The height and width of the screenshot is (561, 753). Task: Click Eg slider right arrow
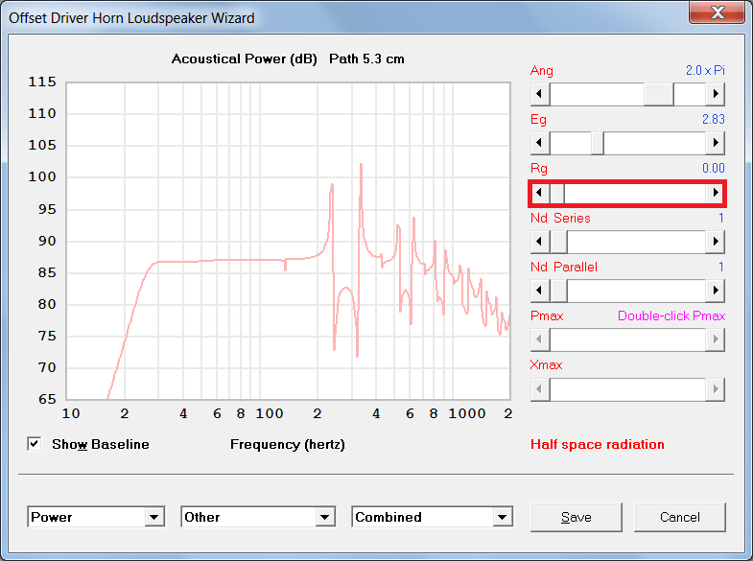pyautogui.click(x=715, y=143)
